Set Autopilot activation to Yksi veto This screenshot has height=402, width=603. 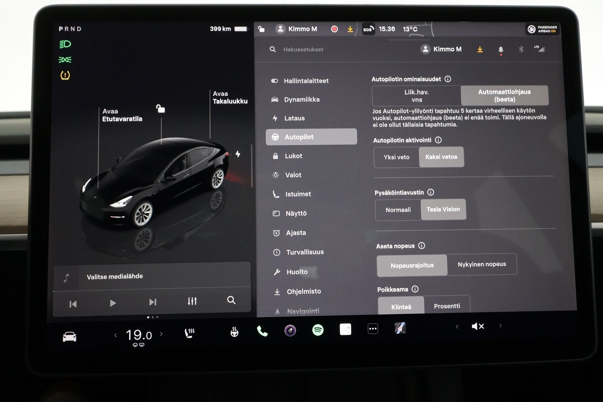coord(396,157)
